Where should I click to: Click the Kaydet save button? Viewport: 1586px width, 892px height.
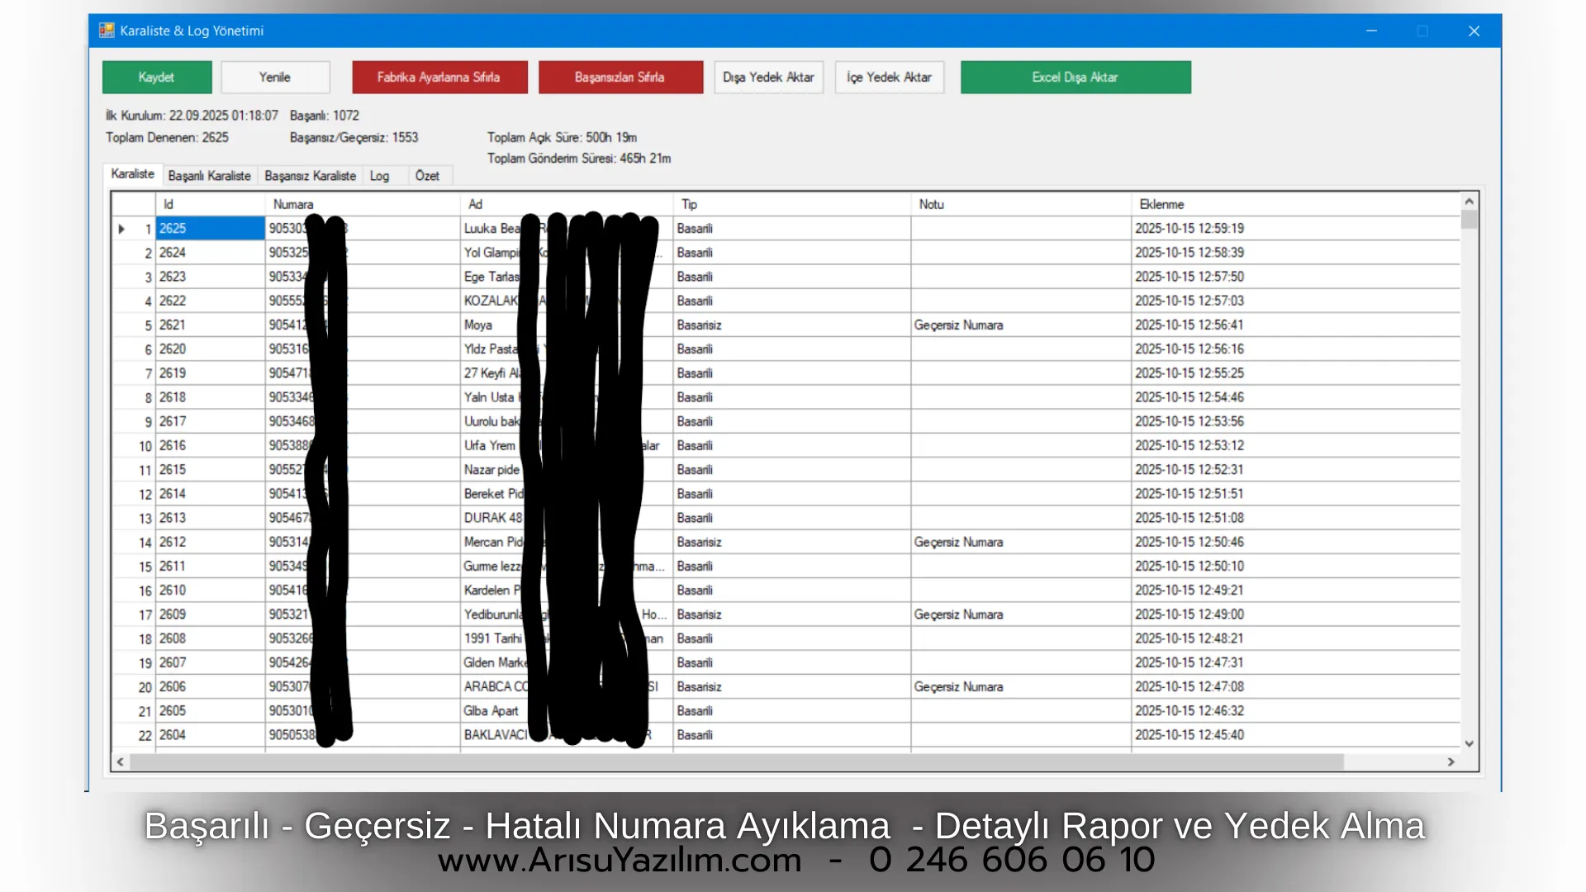[x=157, y=77]
